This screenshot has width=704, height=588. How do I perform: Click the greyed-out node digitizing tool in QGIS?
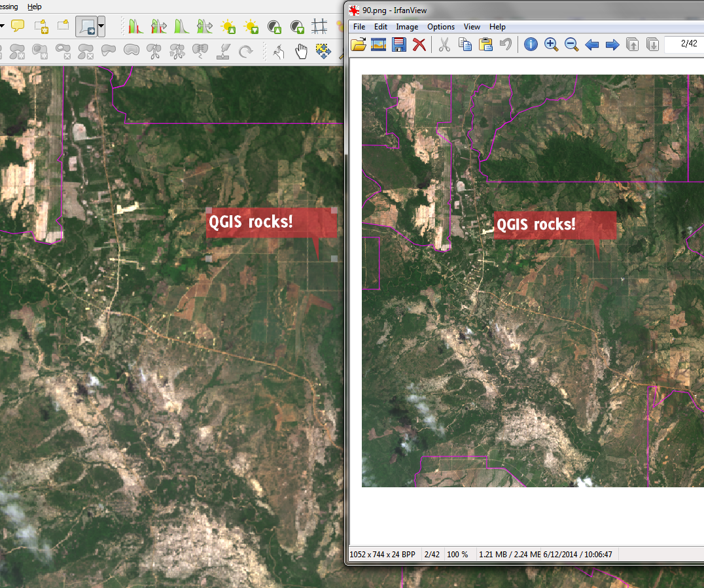coord(223,52)
